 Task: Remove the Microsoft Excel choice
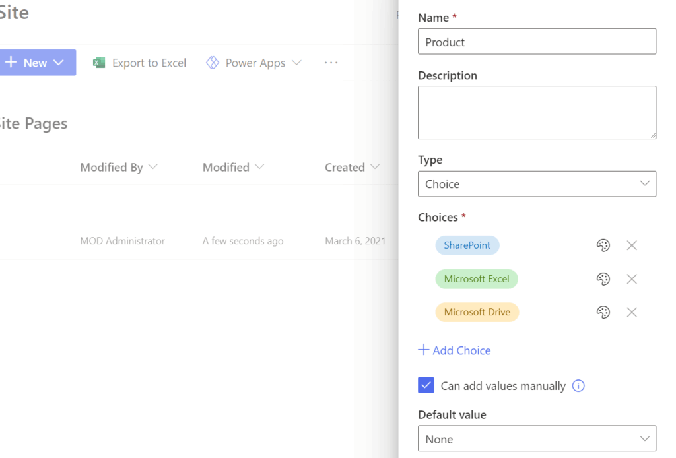[x=632, y=278]
